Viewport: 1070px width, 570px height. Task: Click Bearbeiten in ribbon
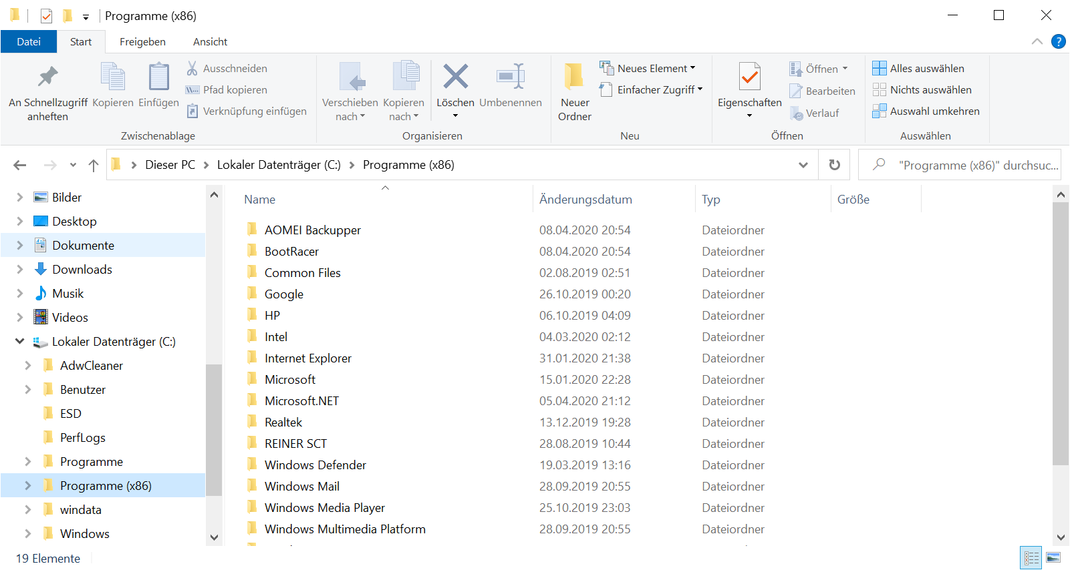pos(823,91)
